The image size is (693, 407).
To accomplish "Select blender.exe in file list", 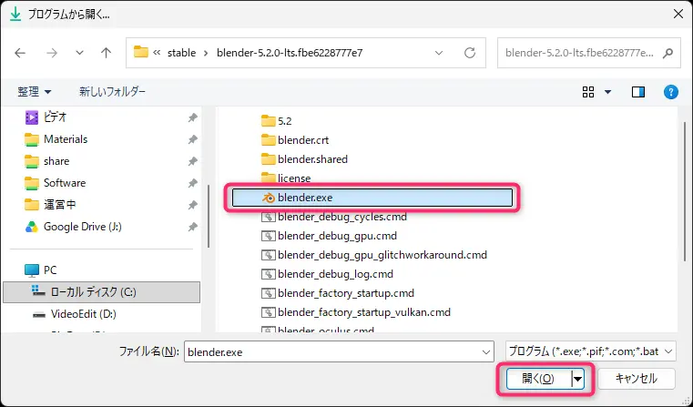I will (x=372, y=198).
